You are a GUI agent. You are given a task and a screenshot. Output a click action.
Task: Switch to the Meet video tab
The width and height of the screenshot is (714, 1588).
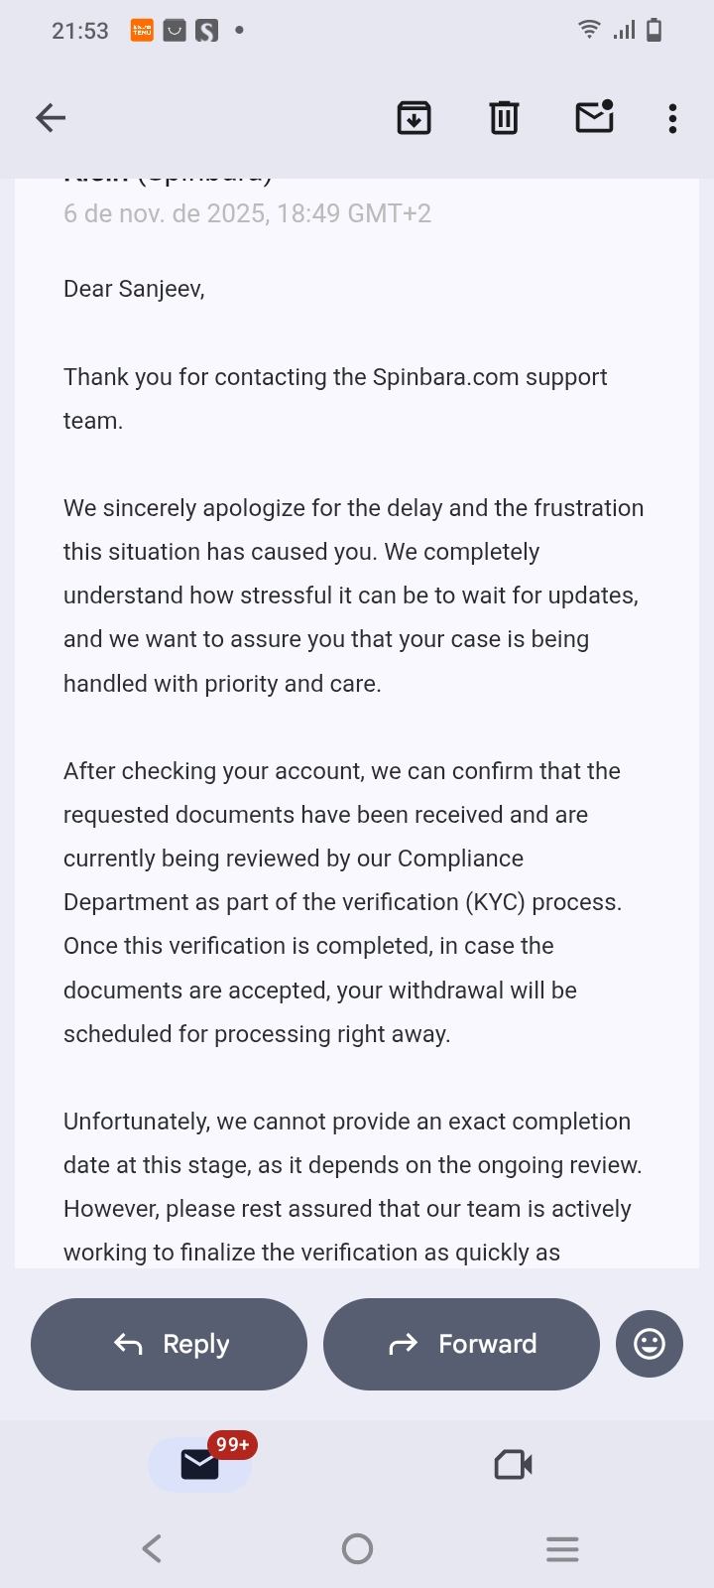click(513, 1464)
